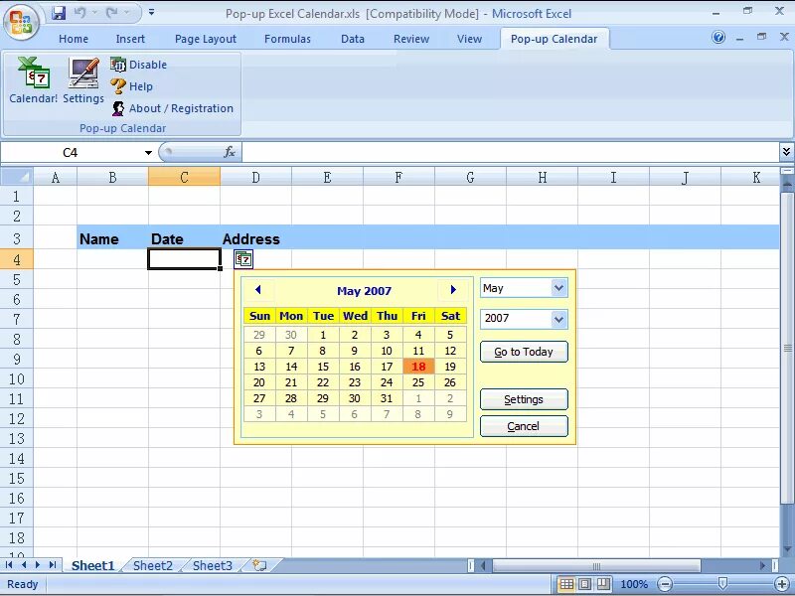Click the Excel Help question mark icon

[x=717, y=38]
